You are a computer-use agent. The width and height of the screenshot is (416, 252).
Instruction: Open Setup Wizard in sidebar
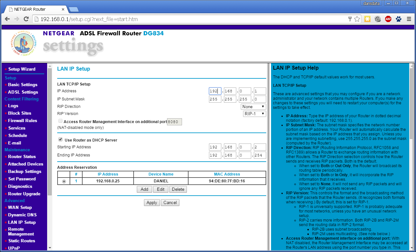coord(22,69)
